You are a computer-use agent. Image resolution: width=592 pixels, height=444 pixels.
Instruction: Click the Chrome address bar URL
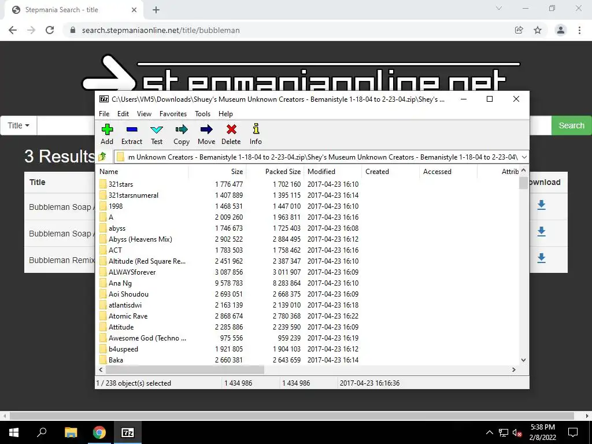click(161, 30)
